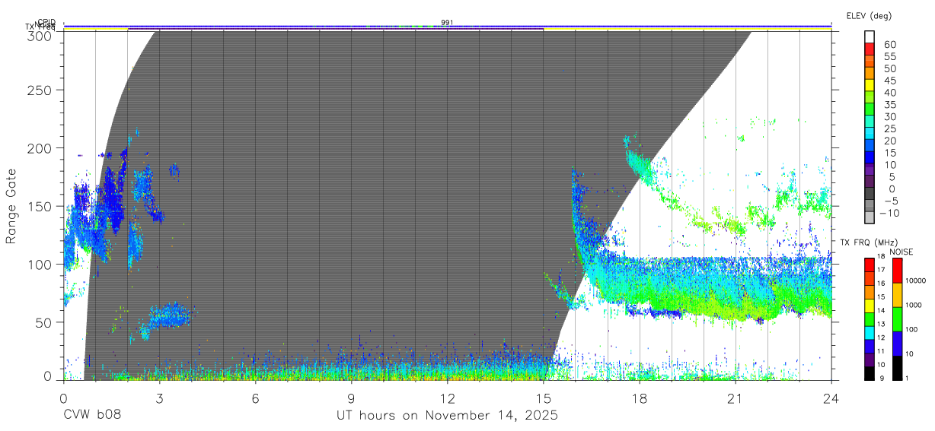Select the red top segment of TX FRQ colorbar
This screenshot has height=431, width=935.
tap(869, 265)
